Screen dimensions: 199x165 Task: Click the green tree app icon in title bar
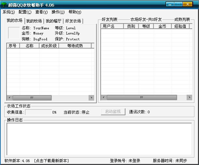pyautogui.click(x=4, y=4)
